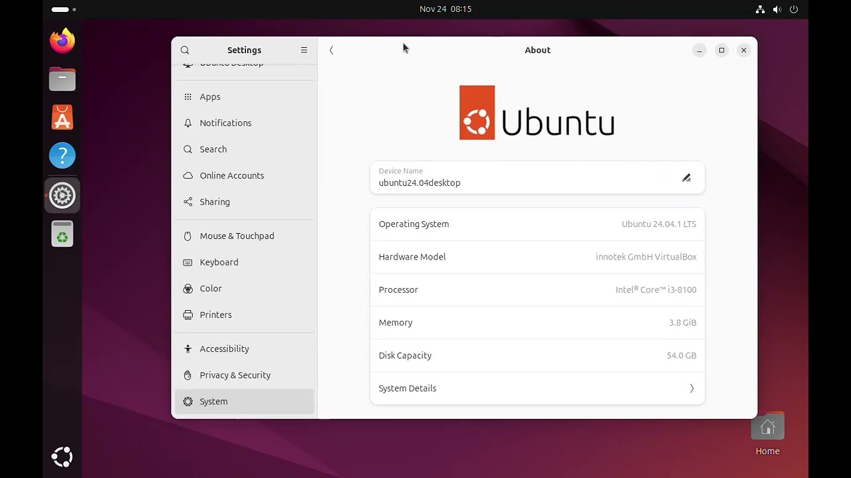
Task: Click the Settings title in sidebar header
Action: tap(244, 50)
